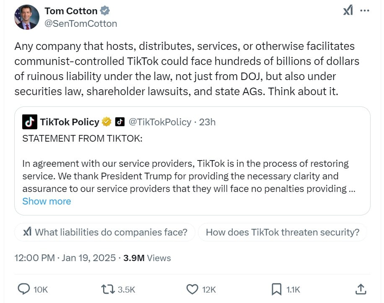The width and height of the screenshot is (384, 303).
Task: Bookmark this post with the bookmark icon
Action: 276,289
